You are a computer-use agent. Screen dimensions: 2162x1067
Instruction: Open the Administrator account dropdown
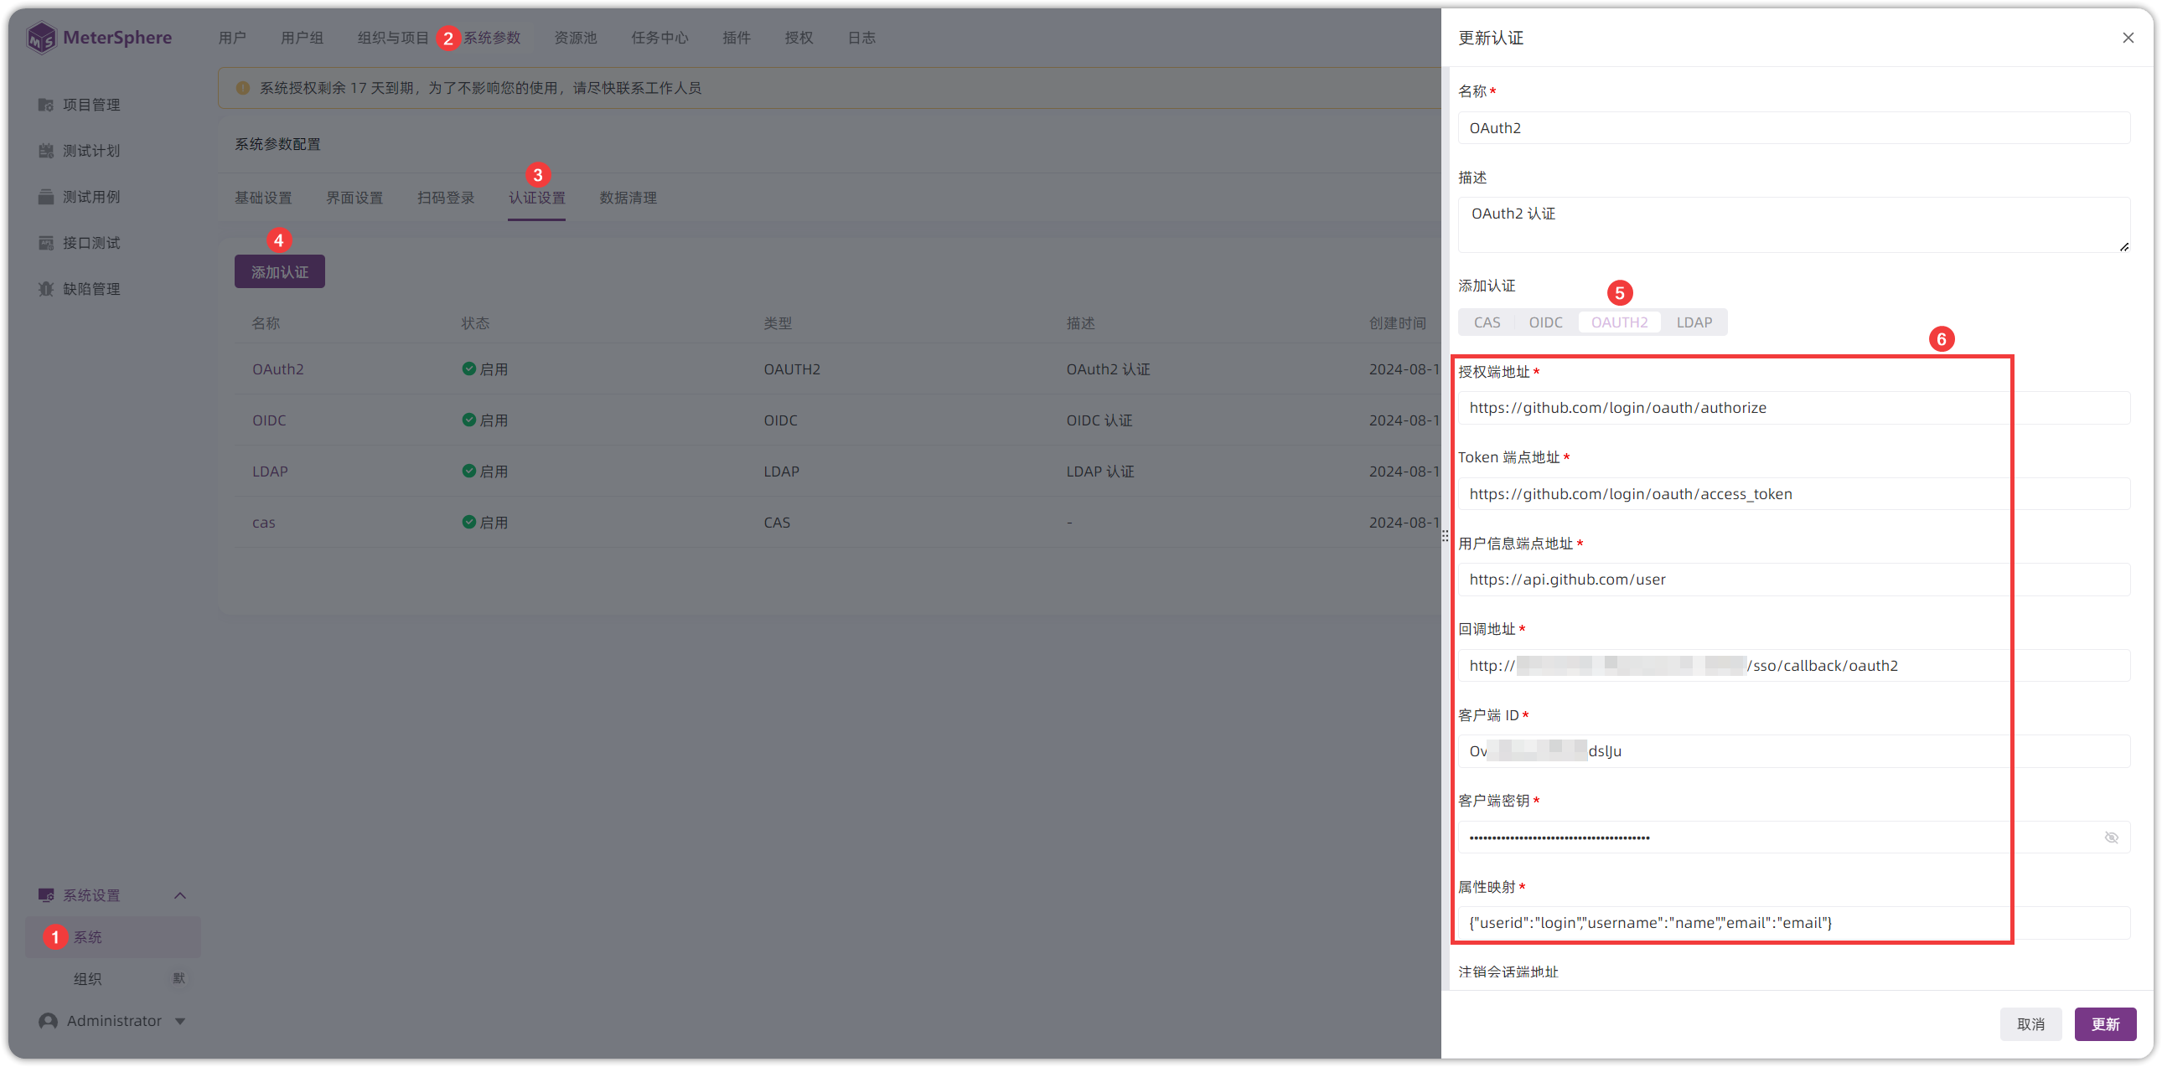point(179,1022)
